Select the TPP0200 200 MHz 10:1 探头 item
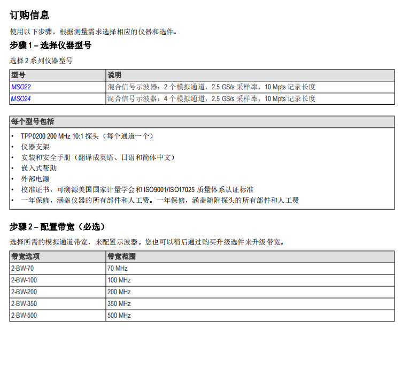This screenshot has width=402, height=375. pos(87,136)
